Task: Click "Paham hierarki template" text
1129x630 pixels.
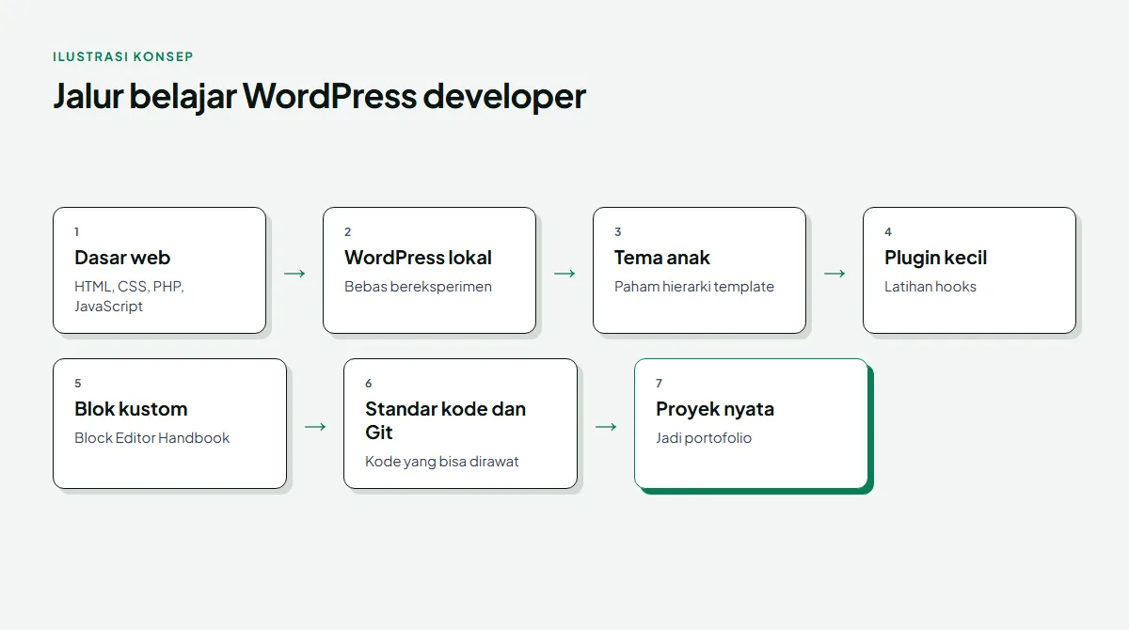Action: (x=694, y=287)
